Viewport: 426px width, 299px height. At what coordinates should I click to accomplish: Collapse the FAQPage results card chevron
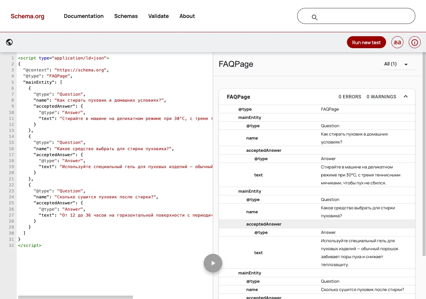tap(406, 96)
